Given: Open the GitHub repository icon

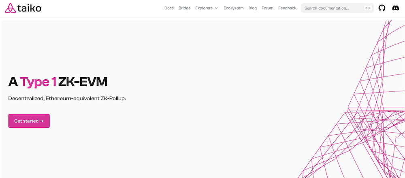Looking at the screenshot, I should (382, 8).
